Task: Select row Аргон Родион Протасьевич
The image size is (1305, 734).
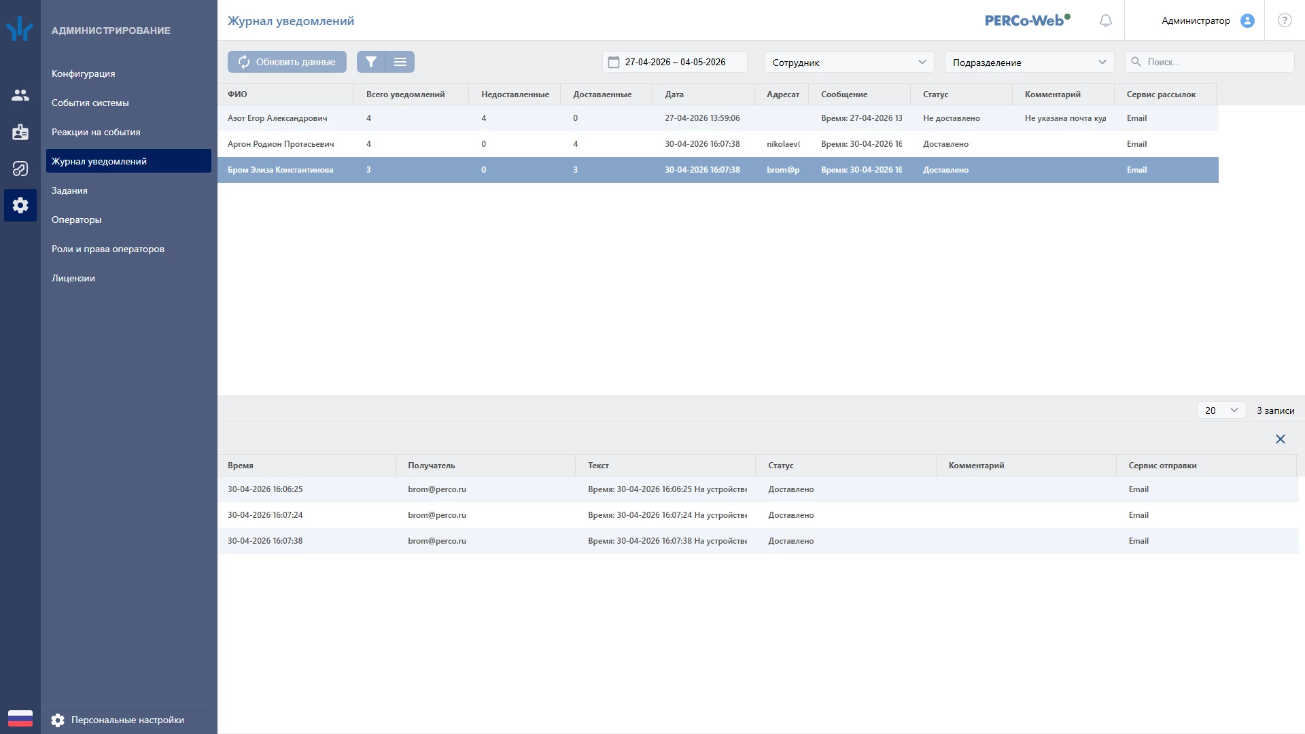Action: tap(718, 144)
